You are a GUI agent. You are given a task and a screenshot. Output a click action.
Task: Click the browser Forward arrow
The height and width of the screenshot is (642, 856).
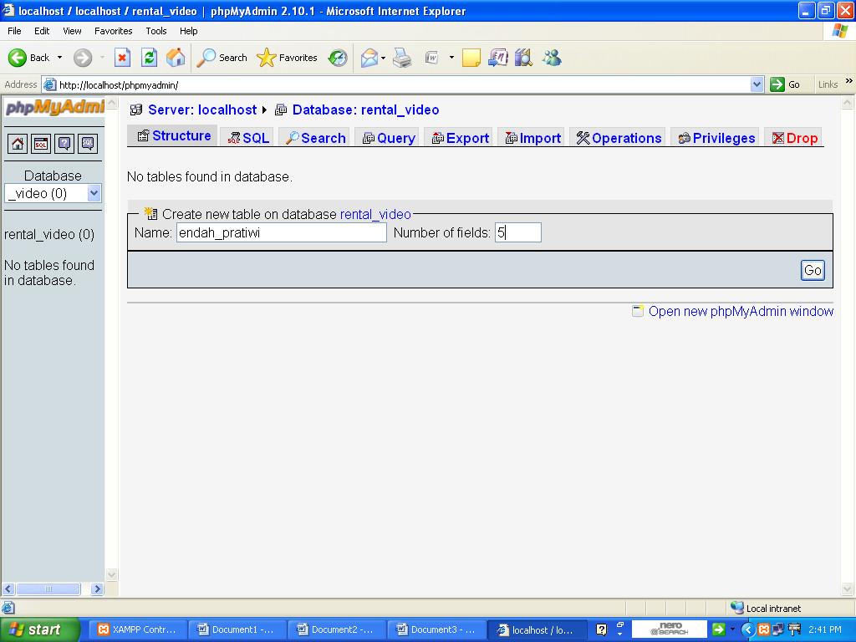click(x=83, y=58)
